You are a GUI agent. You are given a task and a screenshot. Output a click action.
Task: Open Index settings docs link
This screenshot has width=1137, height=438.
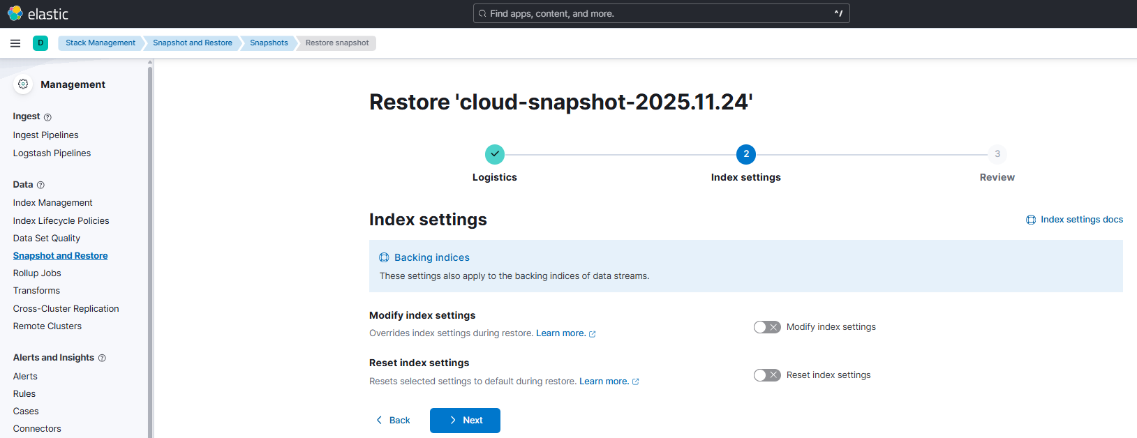pos(1082,220)
